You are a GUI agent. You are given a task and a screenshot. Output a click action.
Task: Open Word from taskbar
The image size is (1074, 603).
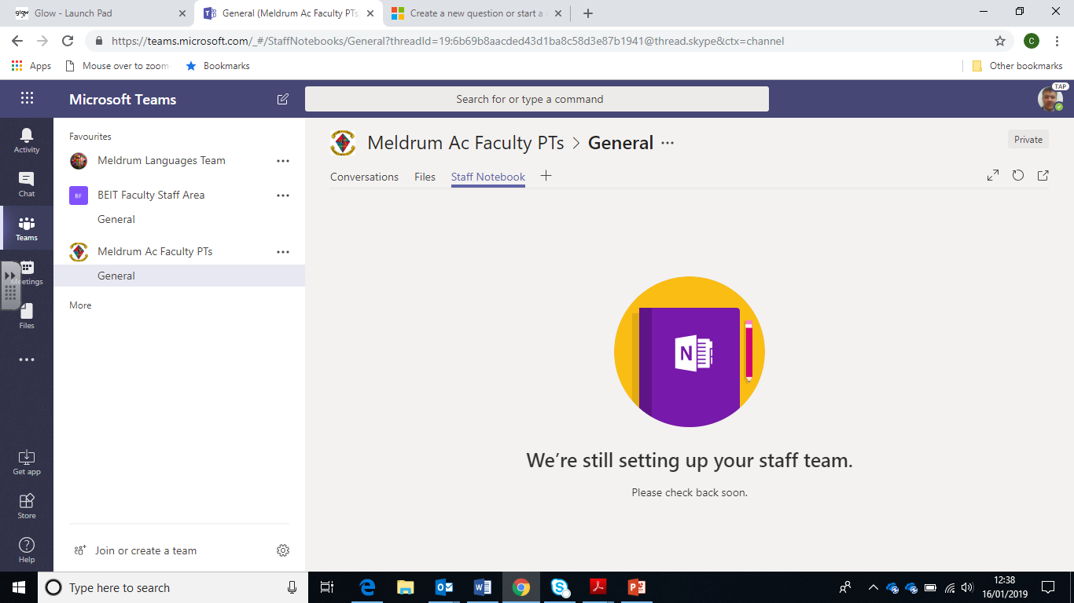(483, 587)
